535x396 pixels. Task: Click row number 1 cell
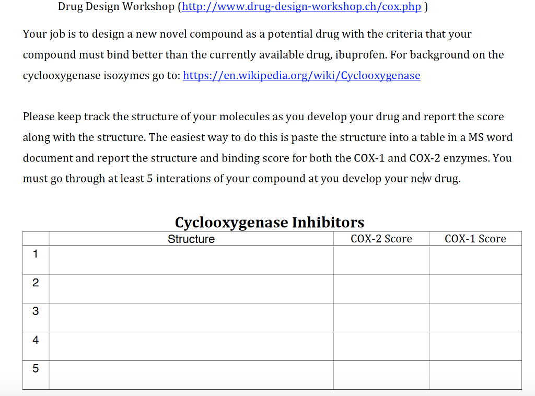[36, 260]
